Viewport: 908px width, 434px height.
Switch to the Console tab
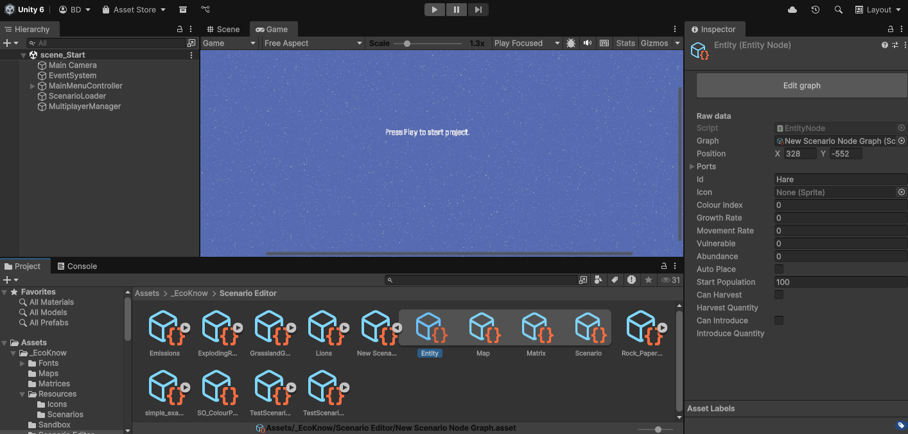(77, 265)
